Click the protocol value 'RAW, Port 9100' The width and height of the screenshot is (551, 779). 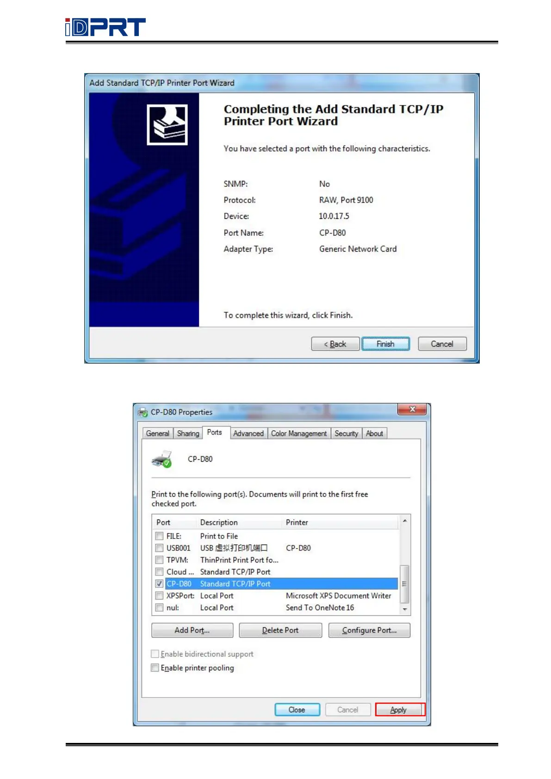[346, 200]
